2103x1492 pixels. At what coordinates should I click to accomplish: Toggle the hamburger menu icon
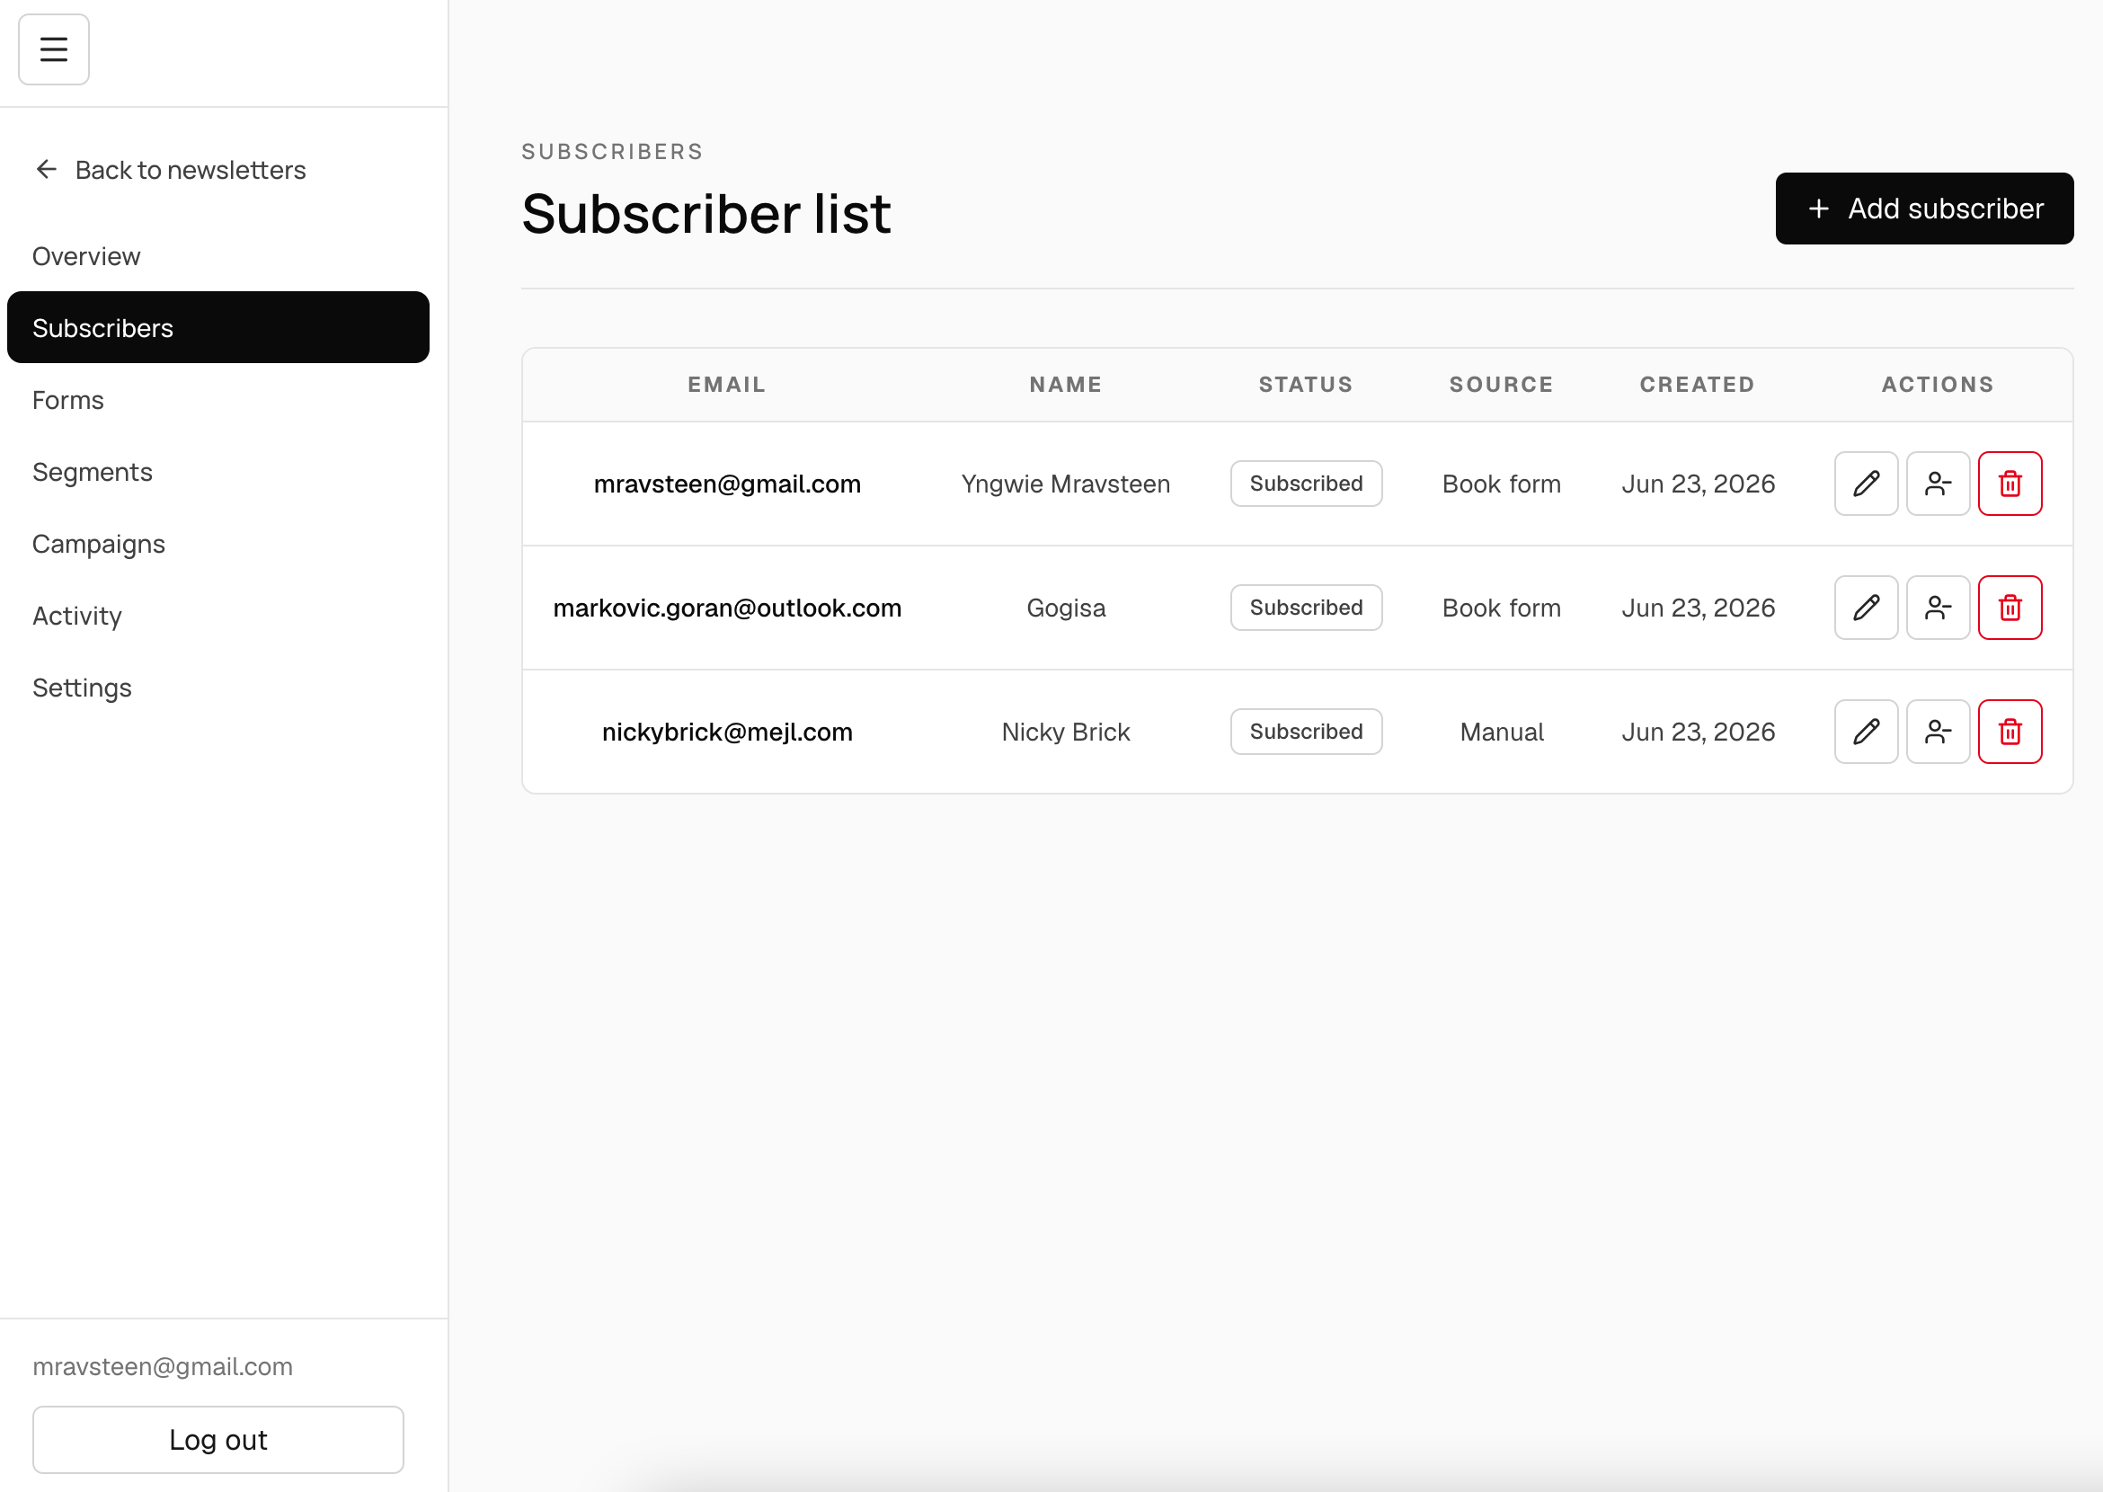(x=53, y=49)
